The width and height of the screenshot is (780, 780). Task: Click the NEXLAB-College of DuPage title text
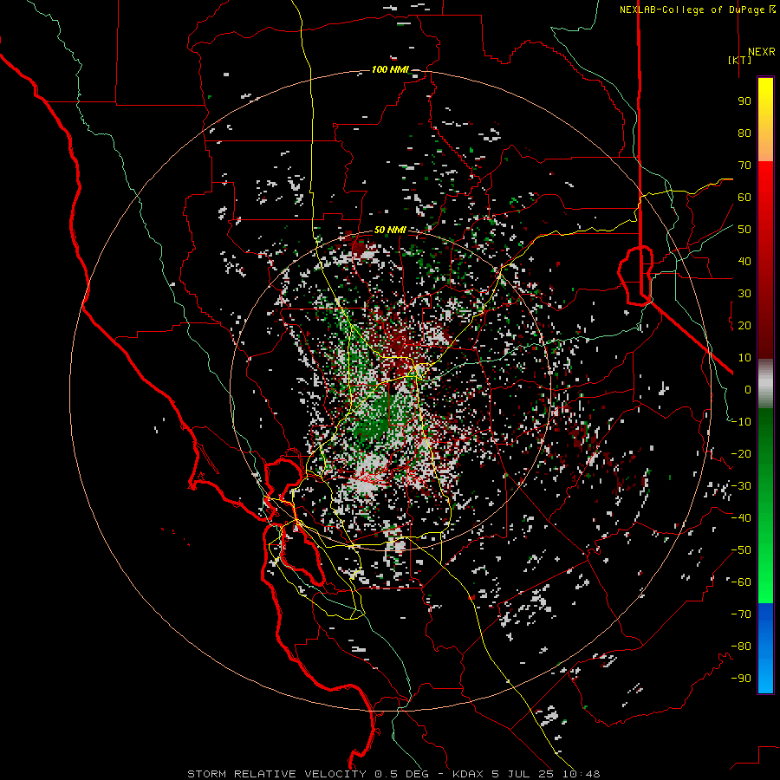(693, 10)
